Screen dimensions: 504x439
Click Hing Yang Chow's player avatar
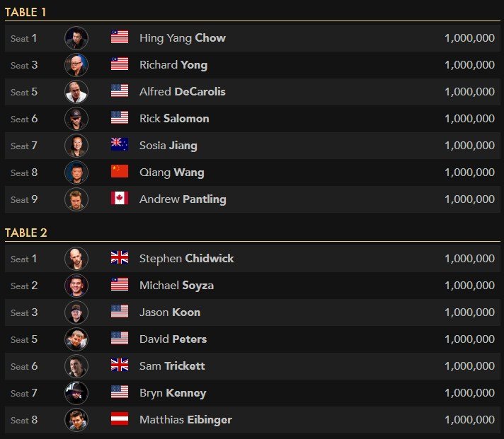point(76,38)
